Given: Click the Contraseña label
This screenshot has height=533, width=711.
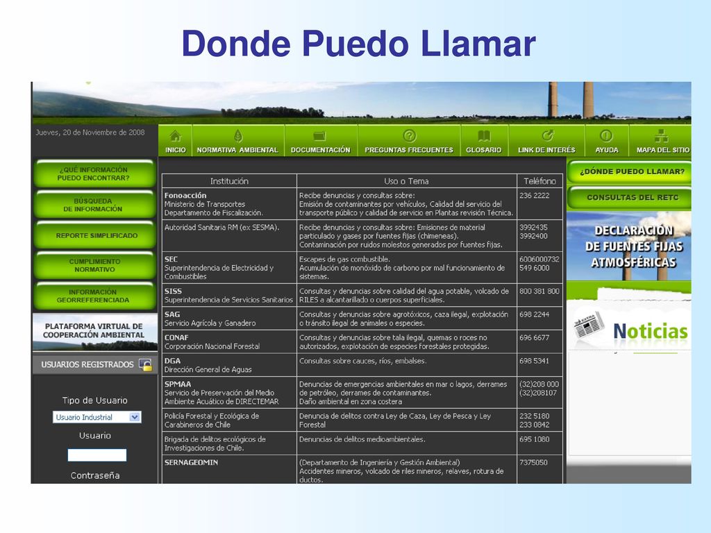Looking at the screenshot, I should tap(95, 475).
